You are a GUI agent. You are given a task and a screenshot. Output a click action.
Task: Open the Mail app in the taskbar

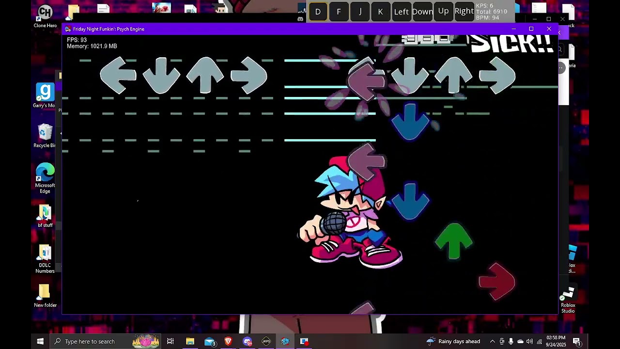(209, 341)
